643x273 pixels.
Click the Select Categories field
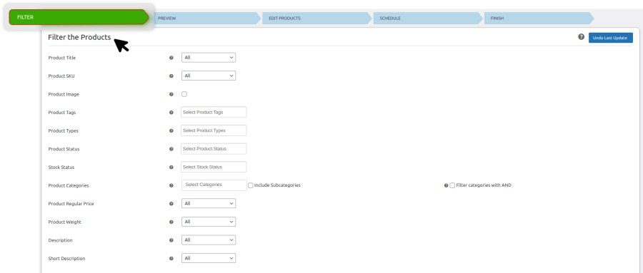(x=214, y=185)
